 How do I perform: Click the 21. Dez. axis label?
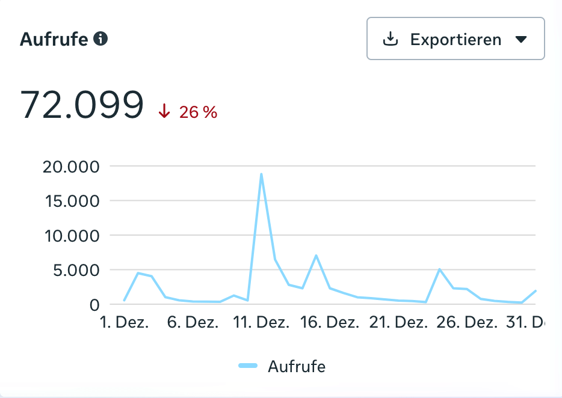[x=398, y=322]
